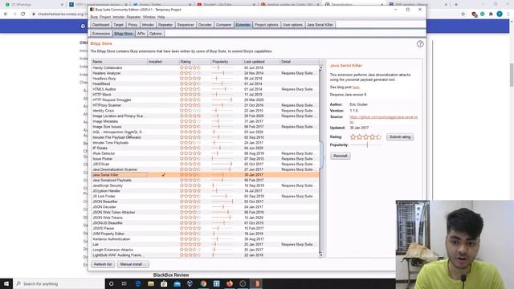Image resolution: width=514 pixels, height=289 pixels.
Task: Switch to the Dashboard tab
Action: coord(100,25)
